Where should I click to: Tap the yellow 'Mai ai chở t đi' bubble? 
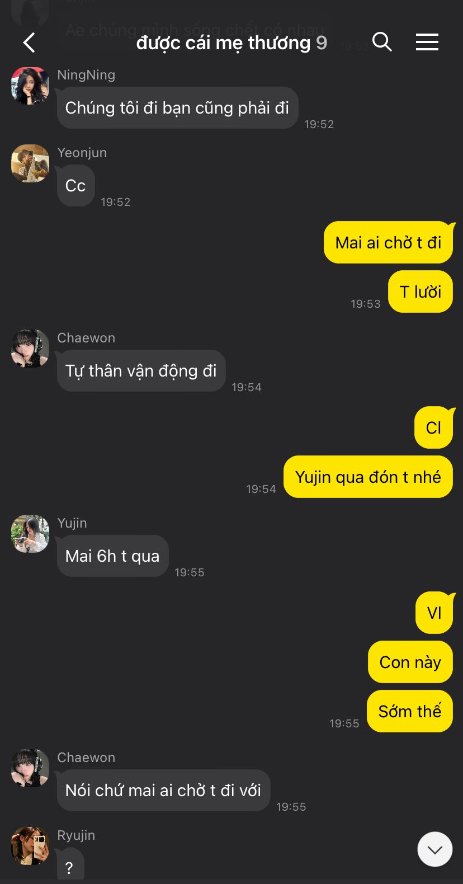[x=389, y=242]
